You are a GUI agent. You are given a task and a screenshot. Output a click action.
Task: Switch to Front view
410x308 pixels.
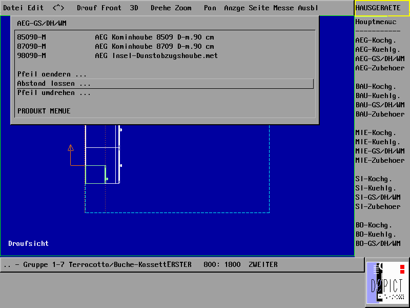coord(111,8)
